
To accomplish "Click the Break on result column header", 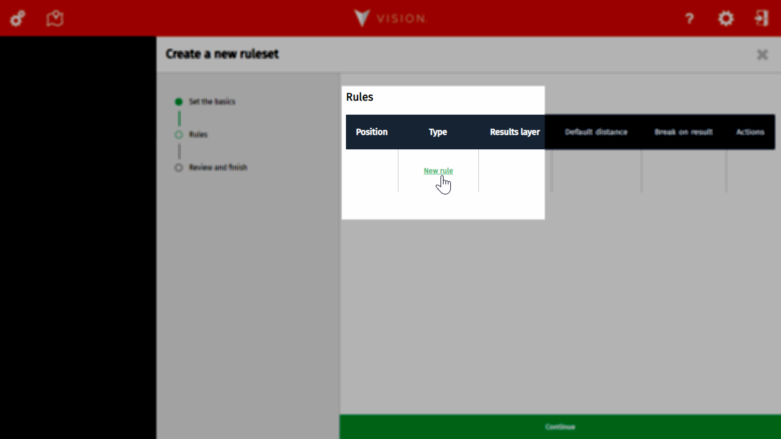I will click(683, 132).
